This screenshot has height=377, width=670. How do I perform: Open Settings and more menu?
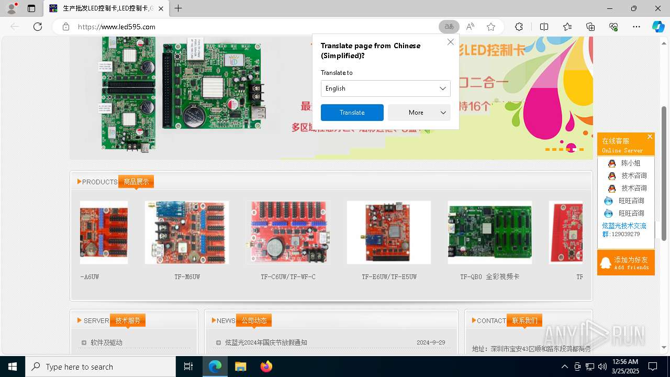tap(636, 27)
